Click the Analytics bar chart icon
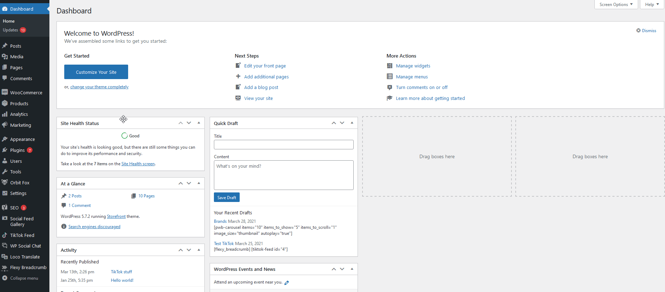This screenshot has width=665, height=292. click(5, 114)
